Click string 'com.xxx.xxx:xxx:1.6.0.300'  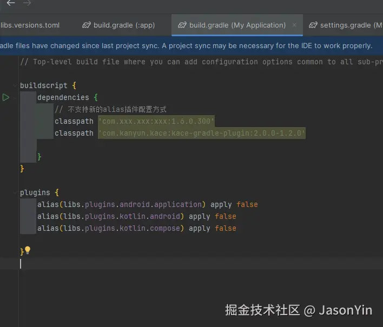click(x=156, y=121)
